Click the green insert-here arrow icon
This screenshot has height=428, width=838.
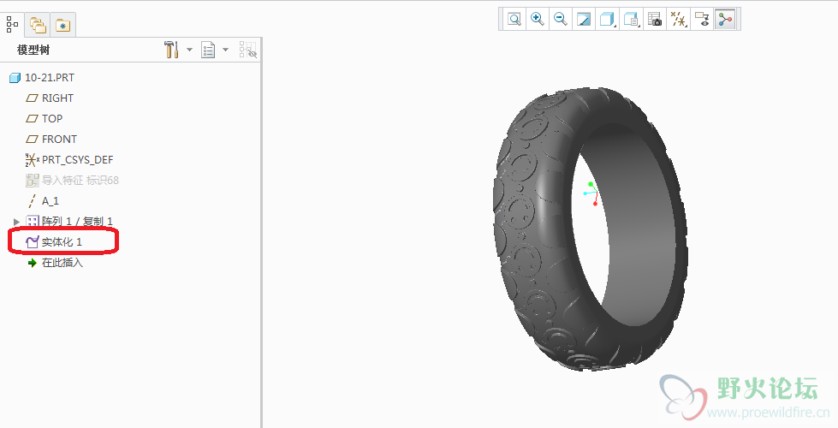33,263
